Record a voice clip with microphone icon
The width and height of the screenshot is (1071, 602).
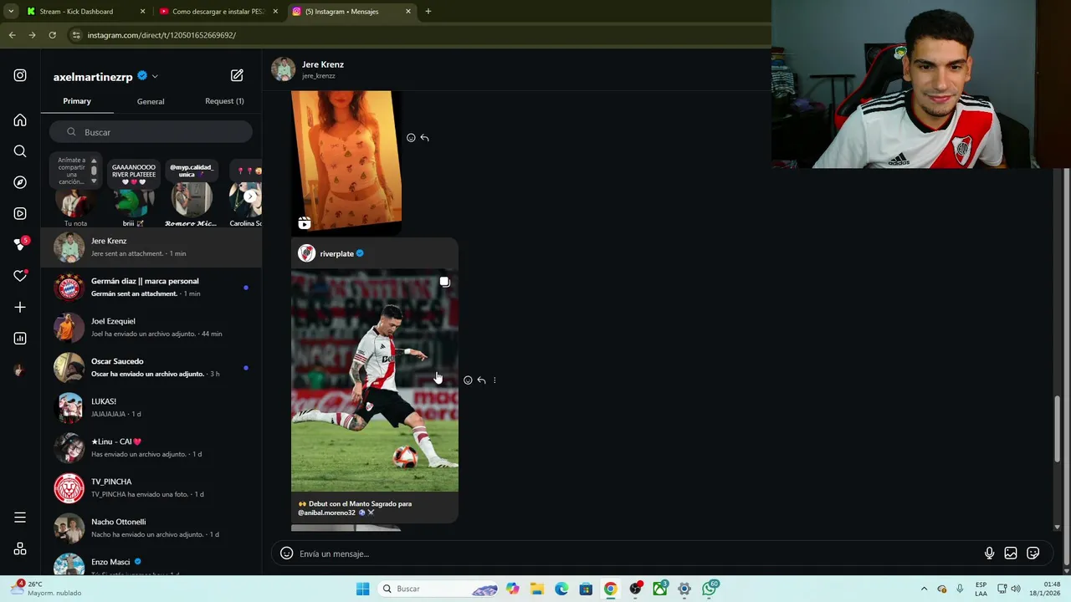pyautogui.click(x=989, y=554)
